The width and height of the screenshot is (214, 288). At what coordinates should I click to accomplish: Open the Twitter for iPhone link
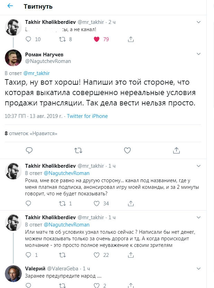click(87, 116)
